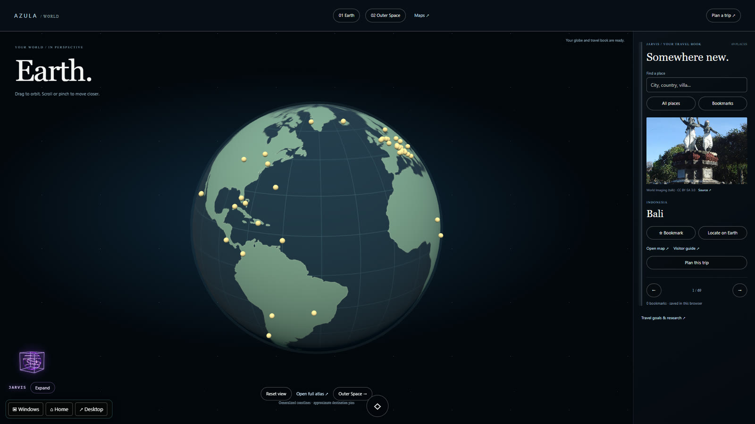Click the Somewhere new. heading

(x=688, y=57)
